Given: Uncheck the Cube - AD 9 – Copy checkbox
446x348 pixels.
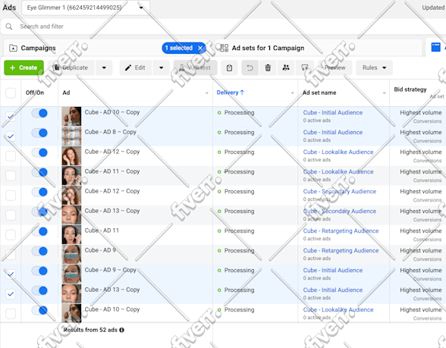Looking at the screenshot, I should pos(11,274).
